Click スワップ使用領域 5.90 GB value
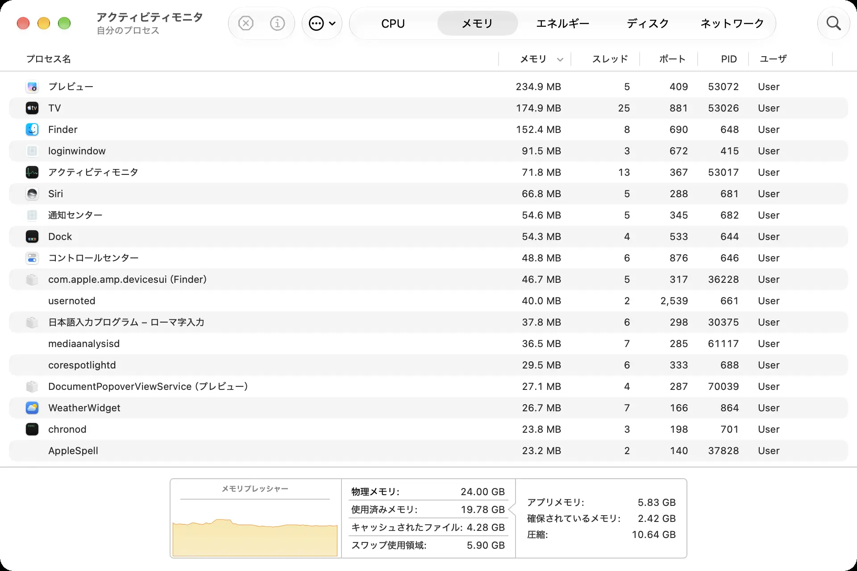857x571 pixels. pyautogui.click(x=486, y=545)
